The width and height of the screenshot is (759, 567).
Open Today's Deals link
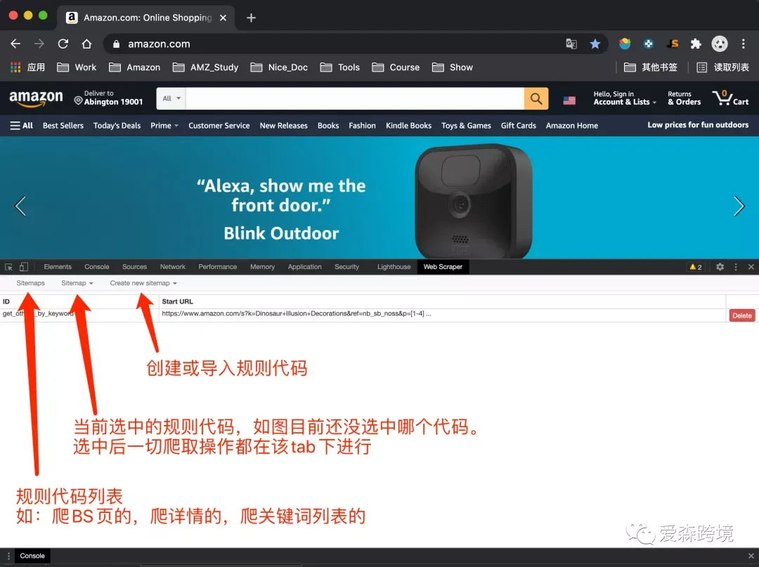[117, 126]
